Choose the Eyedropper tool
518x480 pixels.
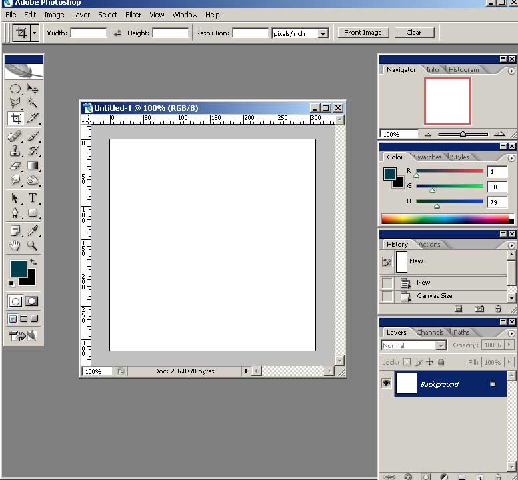pyautogui.click(x=32, y=231)
